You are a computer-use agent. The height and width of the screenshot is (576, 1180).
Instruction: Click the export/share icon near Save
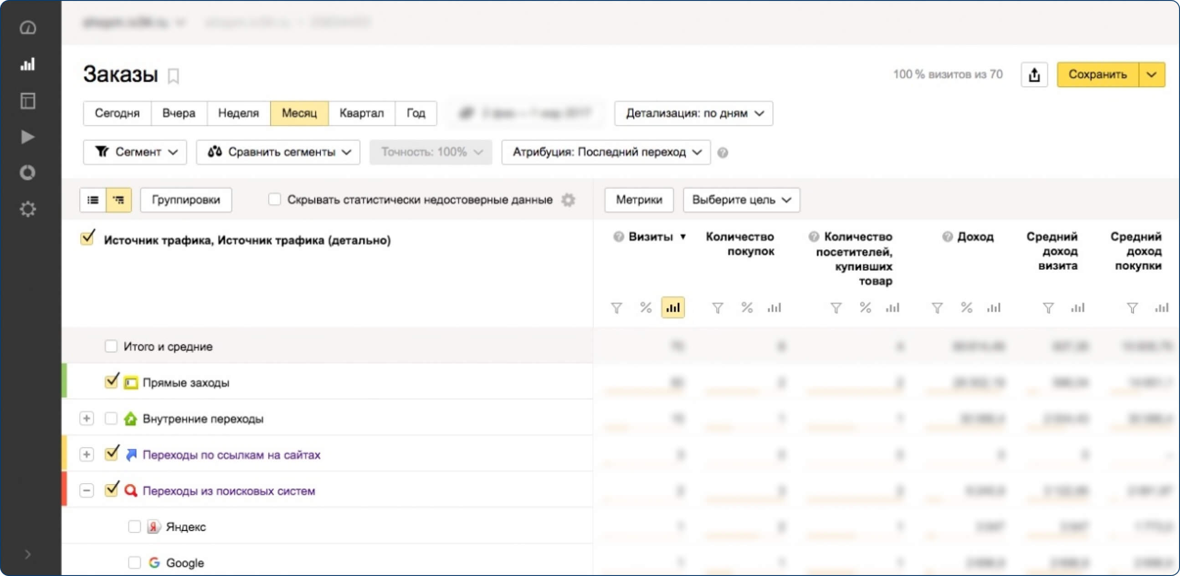(1034, 75)
